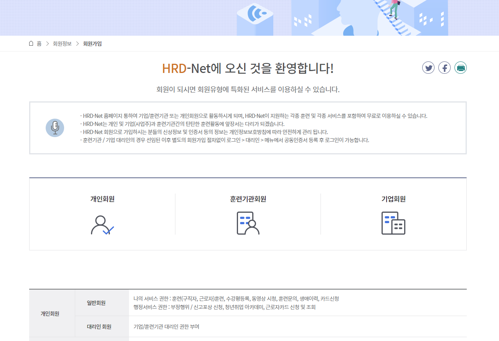
Task: Share the page on Facebook
Action: [444, 68]
